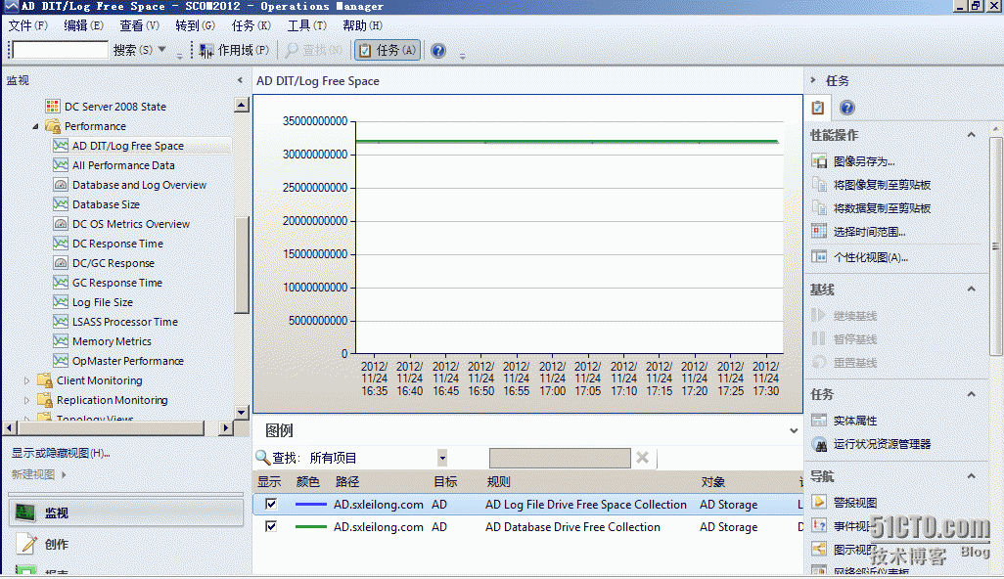Click the help icon in the task pane
The width and height of the screenshot is (1004, 579).
click(x=847, y=108)
